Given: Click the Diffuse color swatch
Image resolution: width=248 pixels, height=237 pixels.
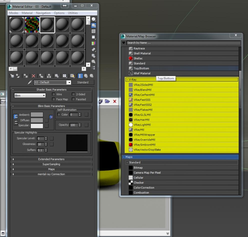Looking at the screenshot, I should click(37, 120).
